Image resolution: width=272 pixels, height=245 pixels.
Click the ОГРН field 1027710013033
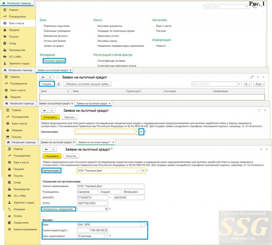(x=92, y=203)
